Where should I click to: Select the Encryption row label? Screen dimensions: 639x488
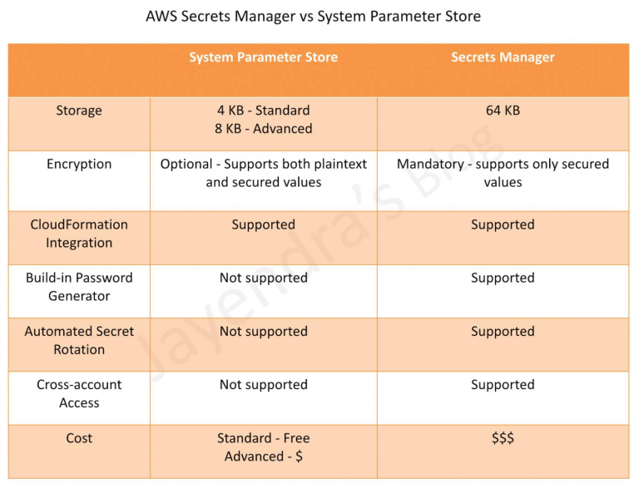coord(79,164)
